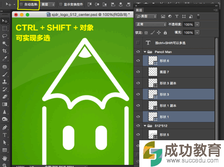The image size is (224, 167).
Task: Toggle layer filter on/off switch
Action: click(198, 17)
